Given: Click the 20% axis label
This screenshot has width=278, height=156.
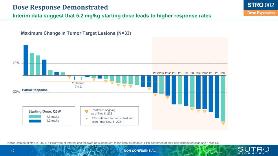Looking at the screenshot, I should [16, 63].
